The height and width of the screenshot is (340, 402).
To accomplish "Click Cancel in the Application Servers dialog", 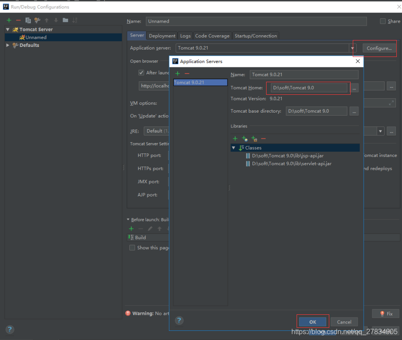I will coord(344,322).
